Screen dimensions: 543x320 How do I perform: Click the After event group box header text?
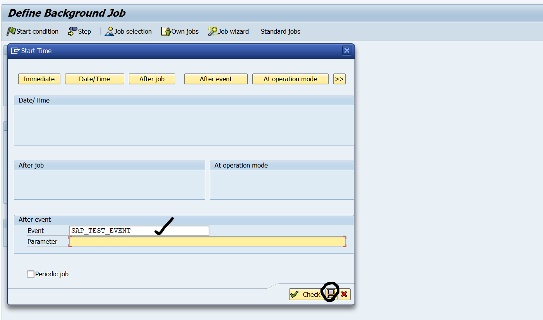pos(35,219)
